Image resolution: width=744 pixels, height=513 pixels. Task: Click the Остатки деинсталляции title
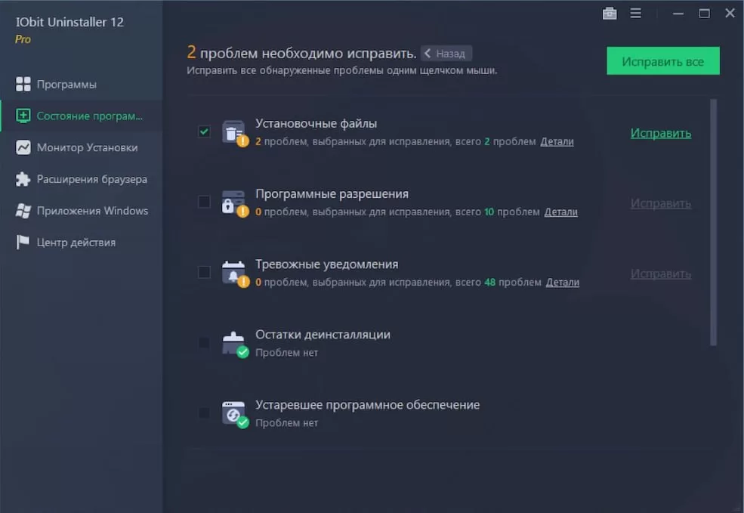323,334
